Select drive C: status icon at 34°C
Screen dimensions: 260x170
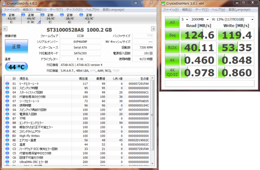tap(42, 15)
